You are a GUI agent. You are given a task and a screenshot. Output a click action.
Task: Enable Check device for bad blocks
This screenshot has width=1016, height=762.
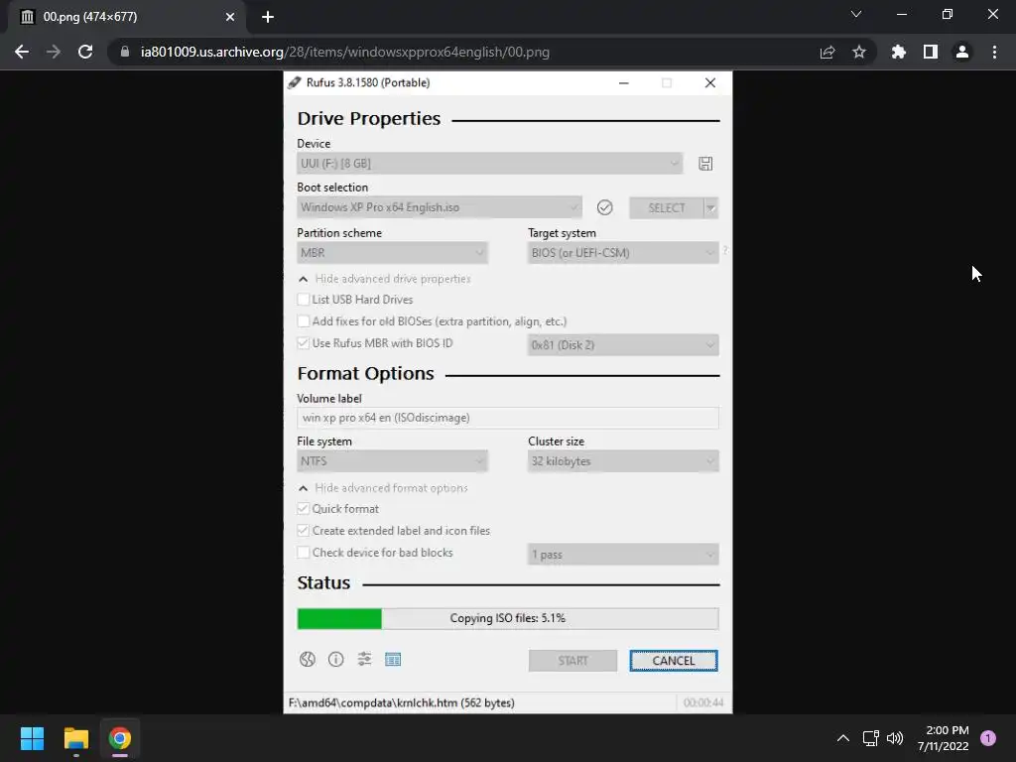pyautogui.click(x=304, y=553)
